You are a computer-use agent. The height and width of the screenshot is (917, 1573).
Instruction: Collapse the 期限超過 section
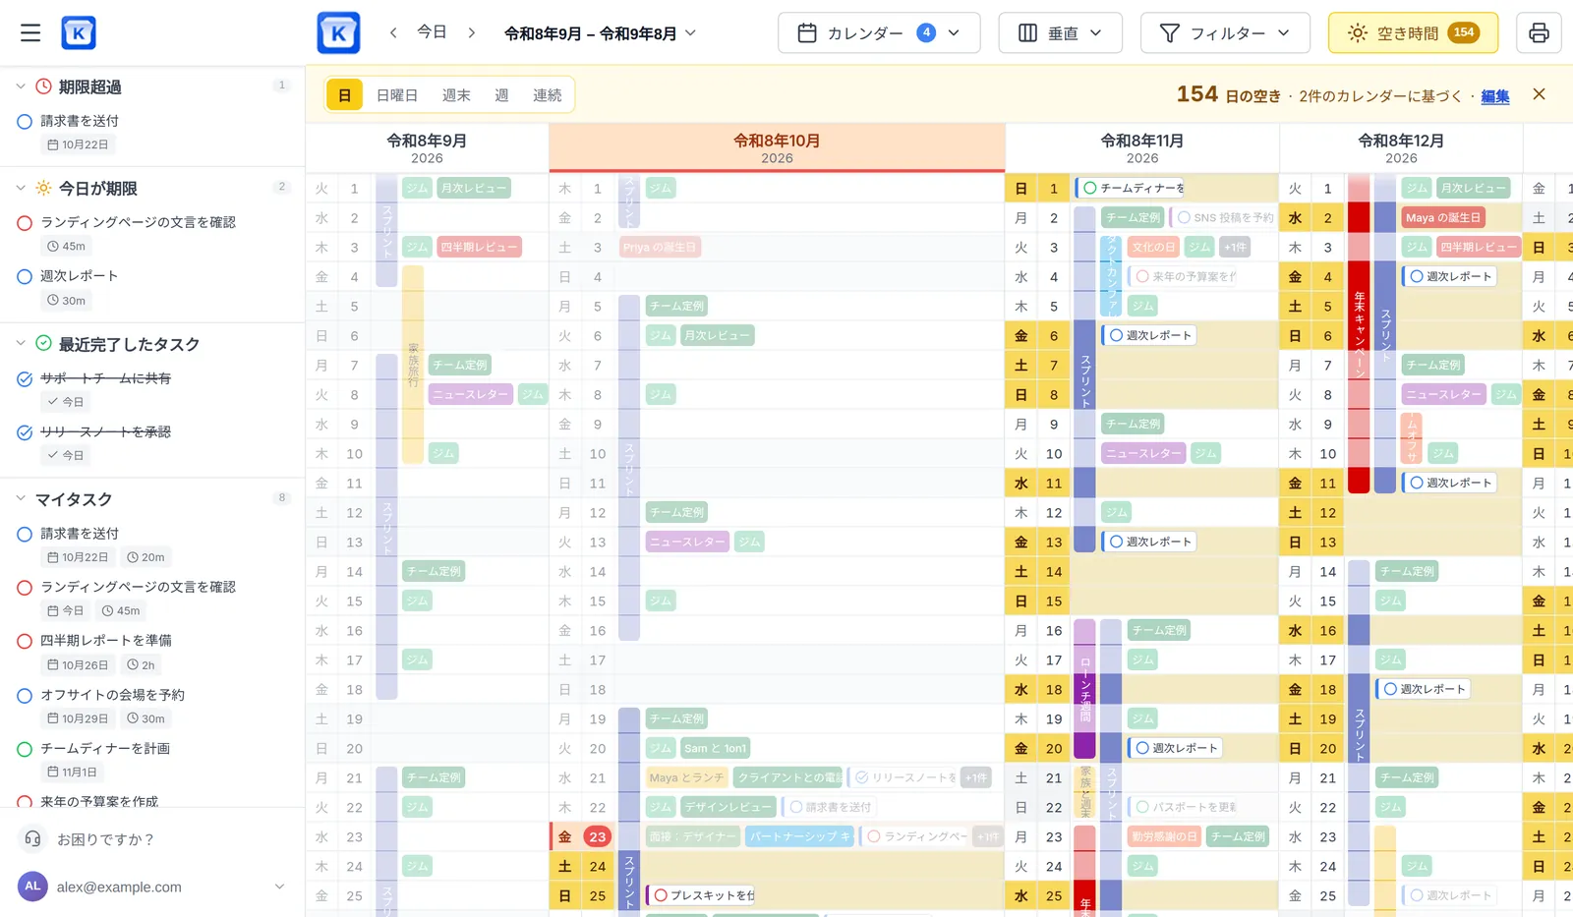click(20, 86)
